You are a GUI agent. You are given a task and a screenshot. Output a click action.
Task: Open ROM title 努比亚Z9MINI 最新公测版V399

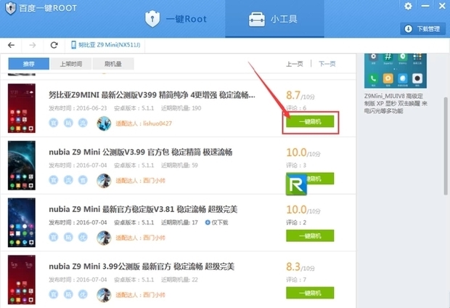152,95
